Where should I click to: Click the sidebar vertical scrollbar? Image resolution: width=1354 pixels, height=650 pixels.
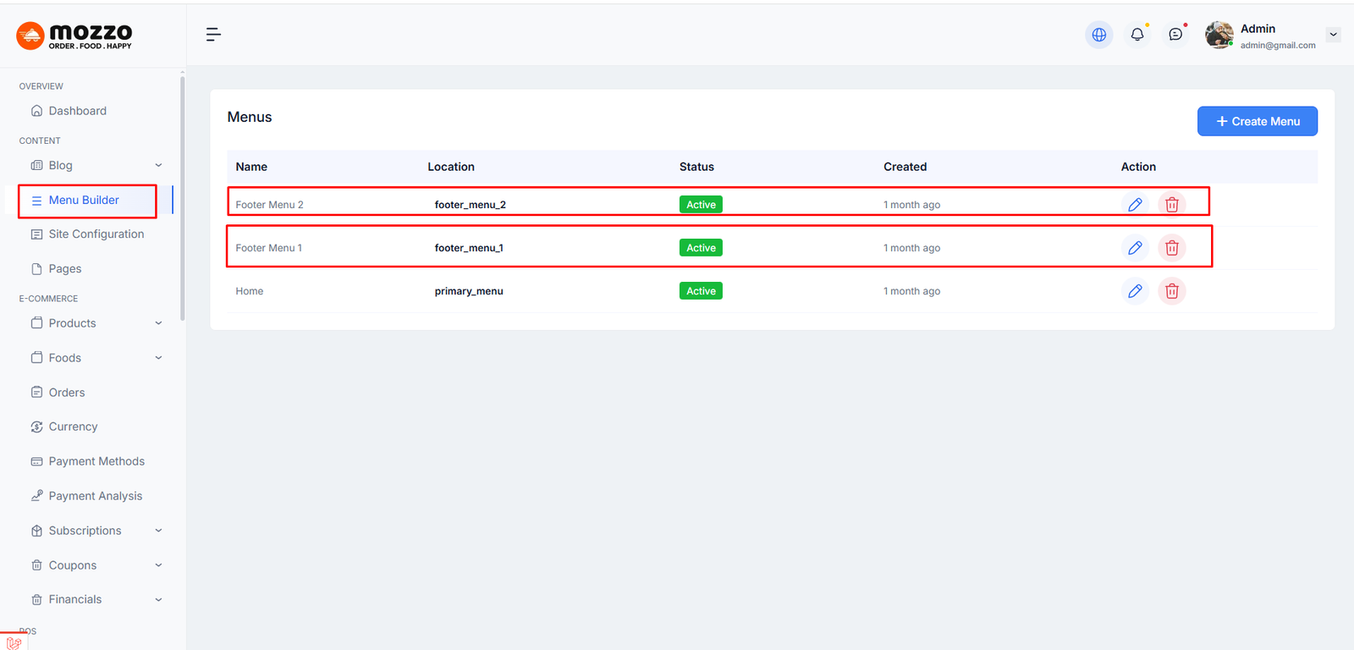pos(182,196)
